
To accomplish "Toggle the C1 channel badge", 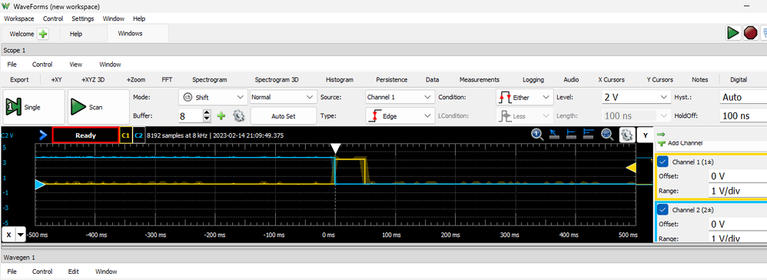I will click(126, 135).
